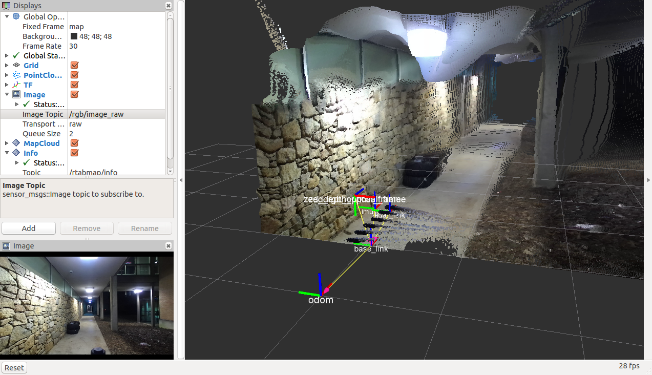Viewport: 652px width, 375px height.
Task: Expand the Global Status tree item
Action: point(7,55)
